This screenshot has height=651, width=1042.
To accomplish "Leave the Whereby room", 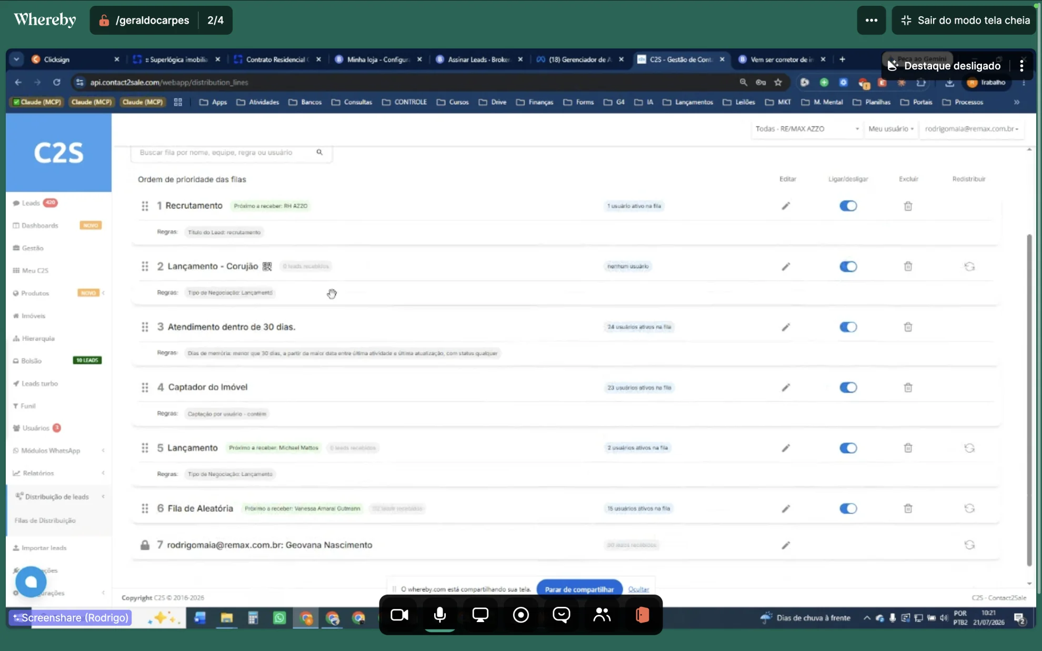I will (x=643, y=615).
